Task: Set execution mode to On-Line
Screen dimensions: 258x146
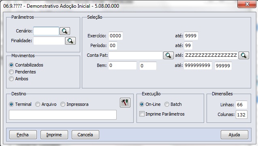Action: point(150,104)
